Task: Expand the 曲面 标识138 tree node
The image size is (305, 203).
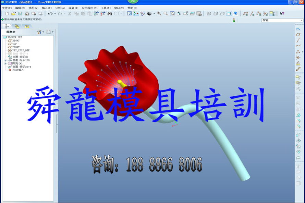Action: [x=5, y=60]
